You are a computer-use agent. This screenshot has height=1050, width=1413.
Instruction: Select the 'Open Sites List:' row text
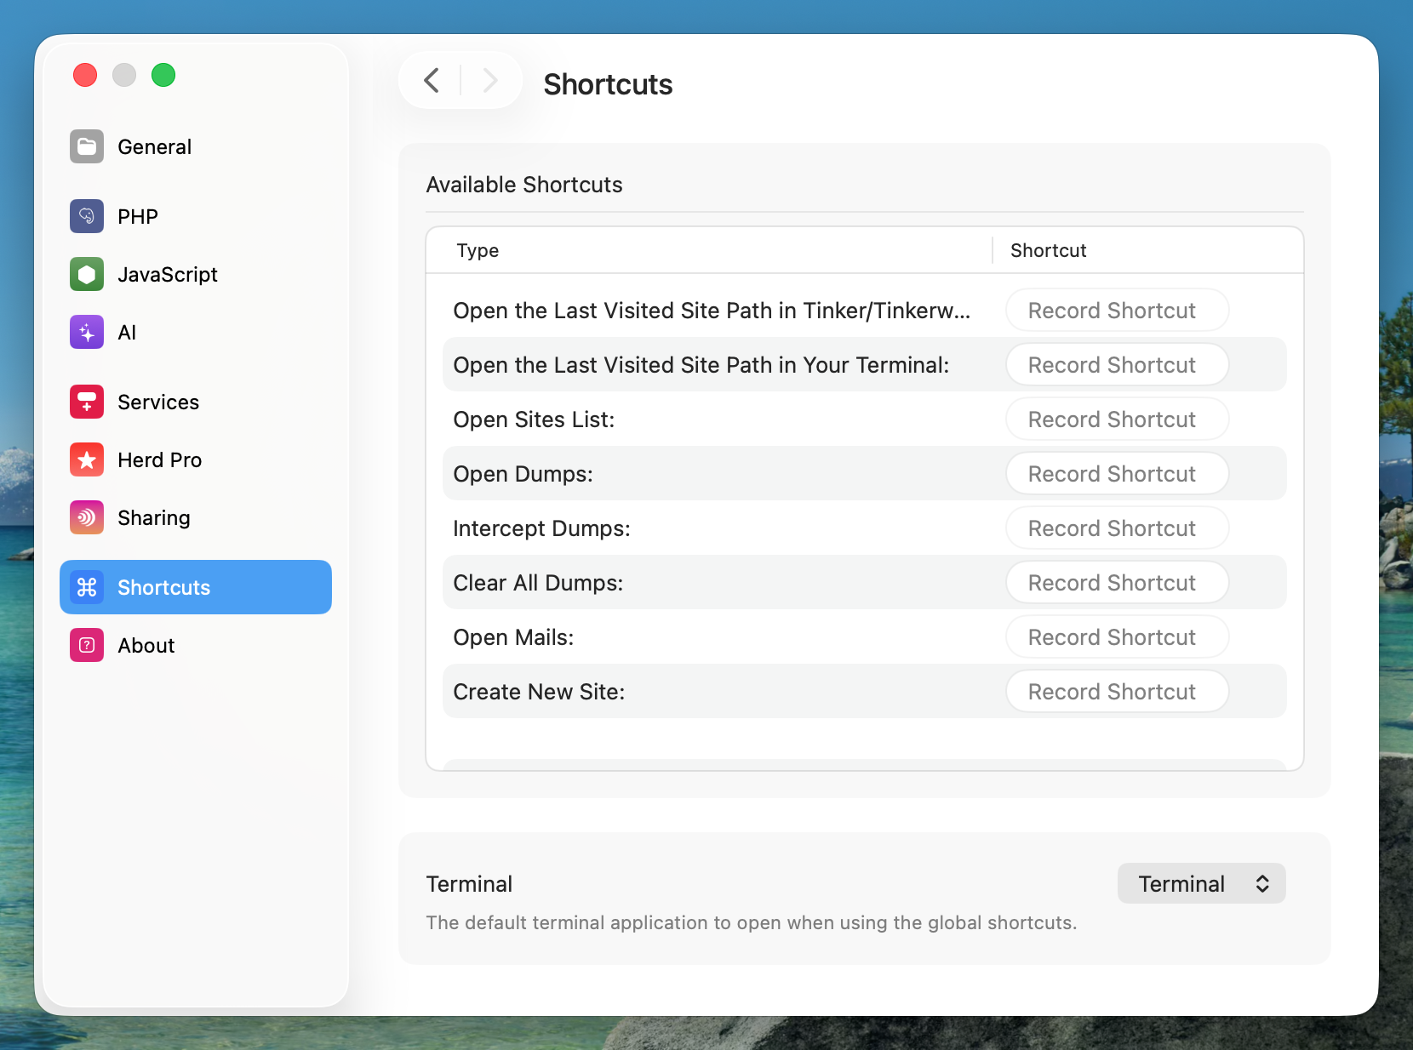534,419
